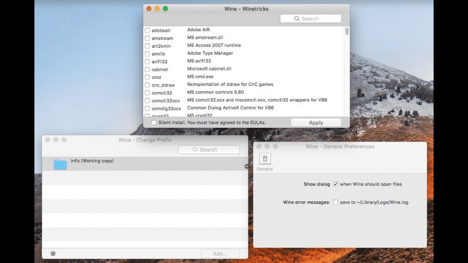468x263 pixels.
Task: Check the cmd package checkbox
Action: pyautogui.click(x=147, y=77)
